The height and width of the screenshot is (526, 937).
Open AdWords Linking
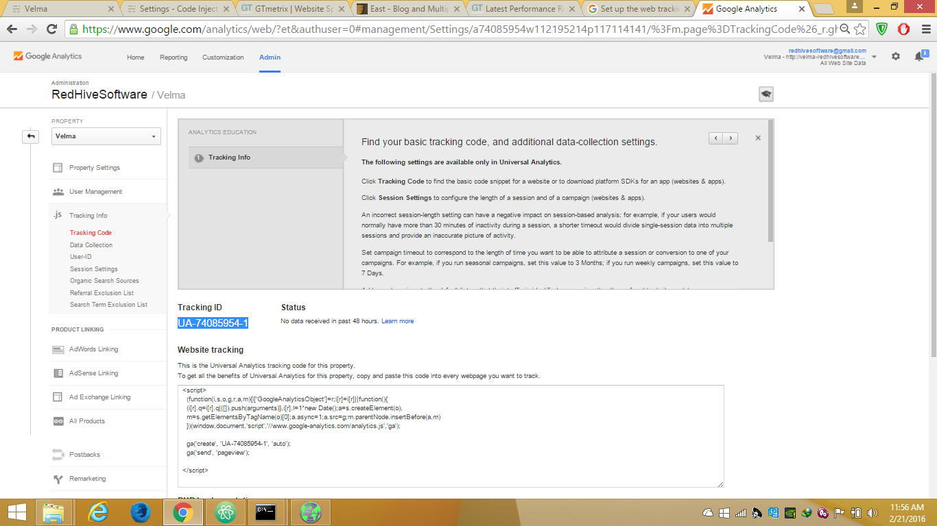click(93, 349)
